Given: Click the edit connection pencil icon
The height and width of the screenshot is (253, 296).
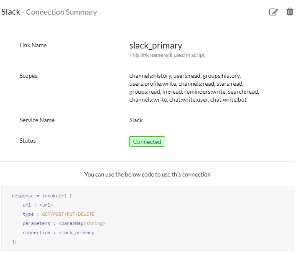Looking at the screenshot, I should click(273, 12).
